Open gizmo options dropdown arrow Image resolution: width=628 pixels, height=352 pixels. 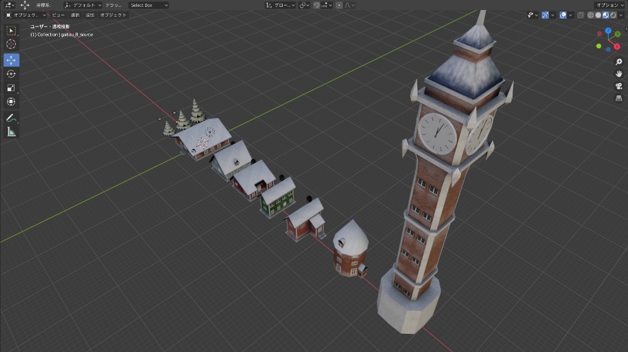[553, 15]
